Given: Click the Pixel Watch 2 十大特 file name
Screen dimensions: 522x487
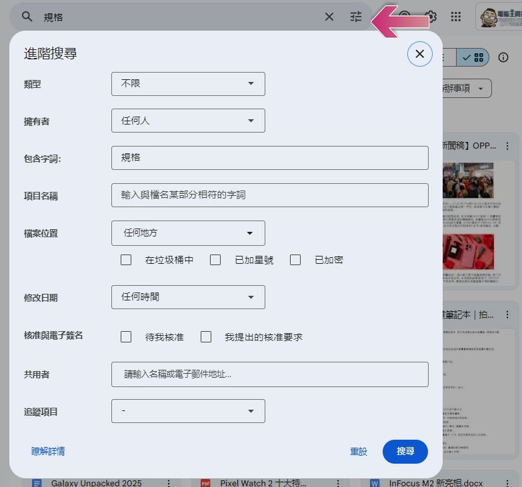Looking at the screenshot, I should [263, 483].
